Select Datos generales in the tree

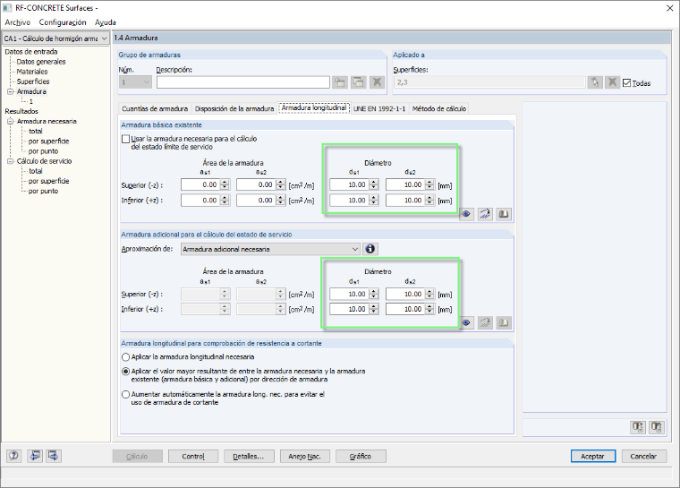click(x=41, y=62)
